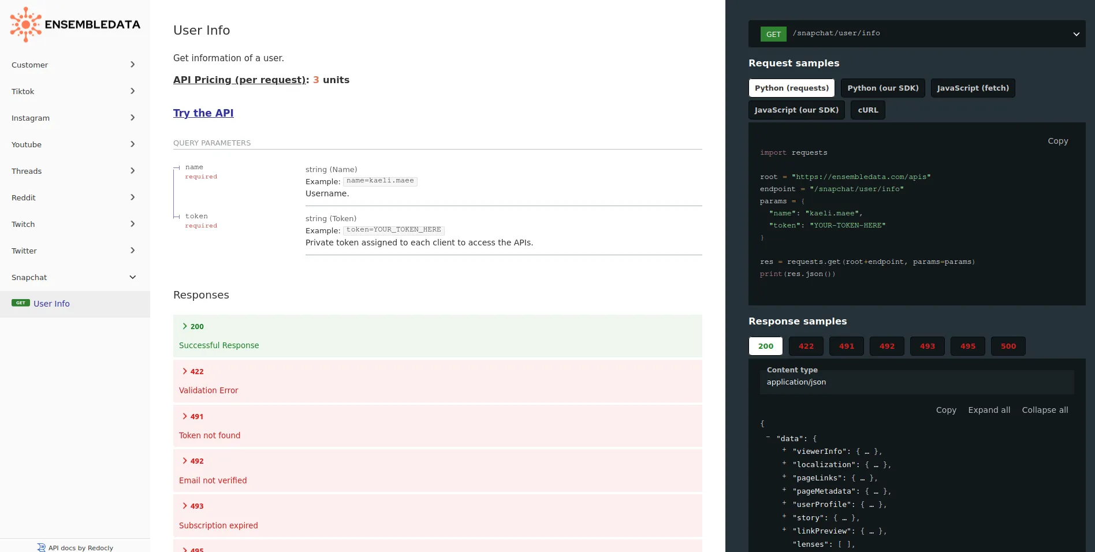
Task: Click the Redocly icon in the footer
Action: [41, 547]
